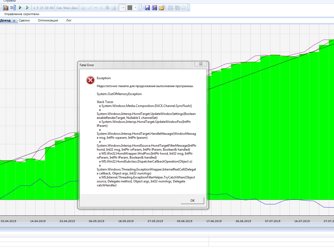Click OK in Fatal Error dialog
This screenshot has height=252, width=334.
192,201
